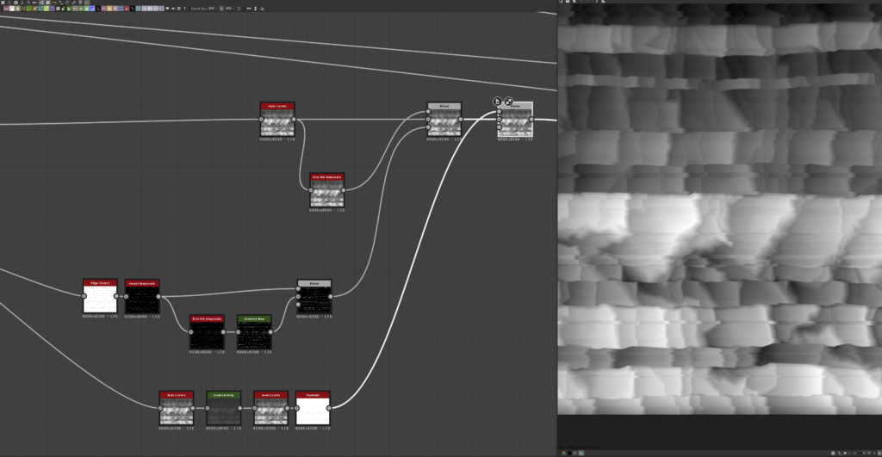
Task: Open the first Parent Size dropdown
Action: pos(214,9)
